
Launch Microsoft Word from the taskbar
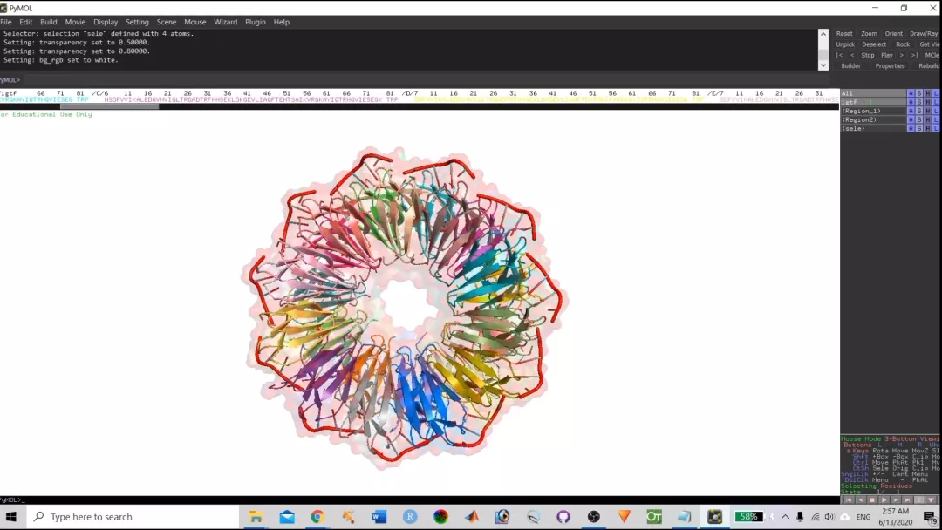click(379, 517)
